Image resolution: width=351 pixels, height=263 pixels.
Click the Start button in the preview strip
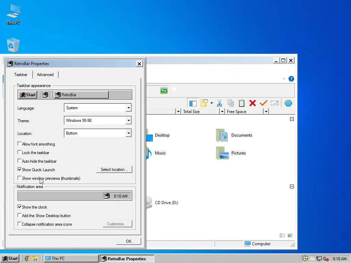(28, 95)
